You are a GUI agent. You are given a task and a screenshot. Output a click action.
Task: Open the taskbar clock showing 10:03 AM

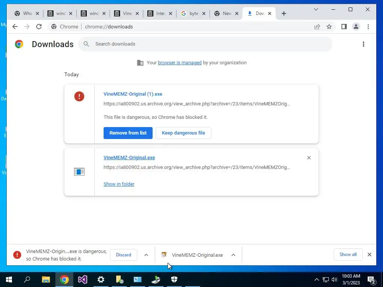click(351, 280)
